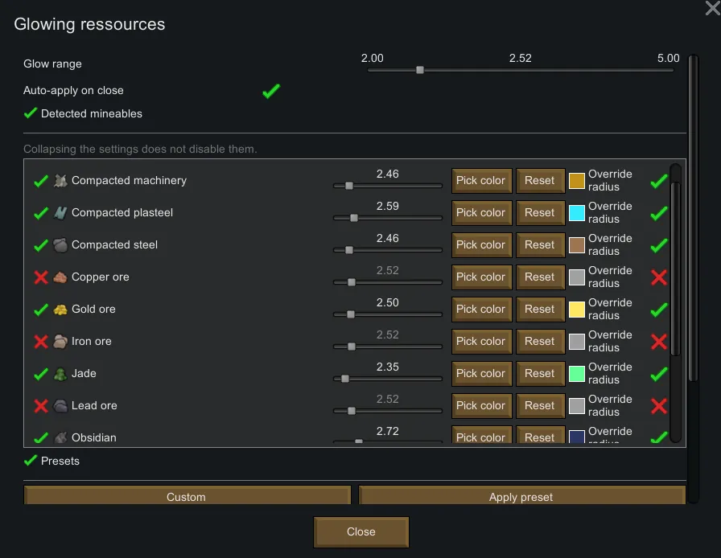Pick color for Compacted plasteel
Viewport: 721px width, 558px height.
point(481,213)
